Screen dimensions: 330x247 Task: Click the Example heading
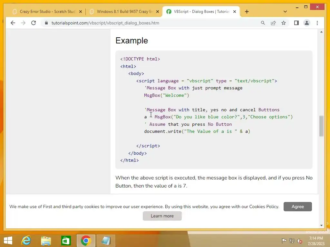(132, 41)
